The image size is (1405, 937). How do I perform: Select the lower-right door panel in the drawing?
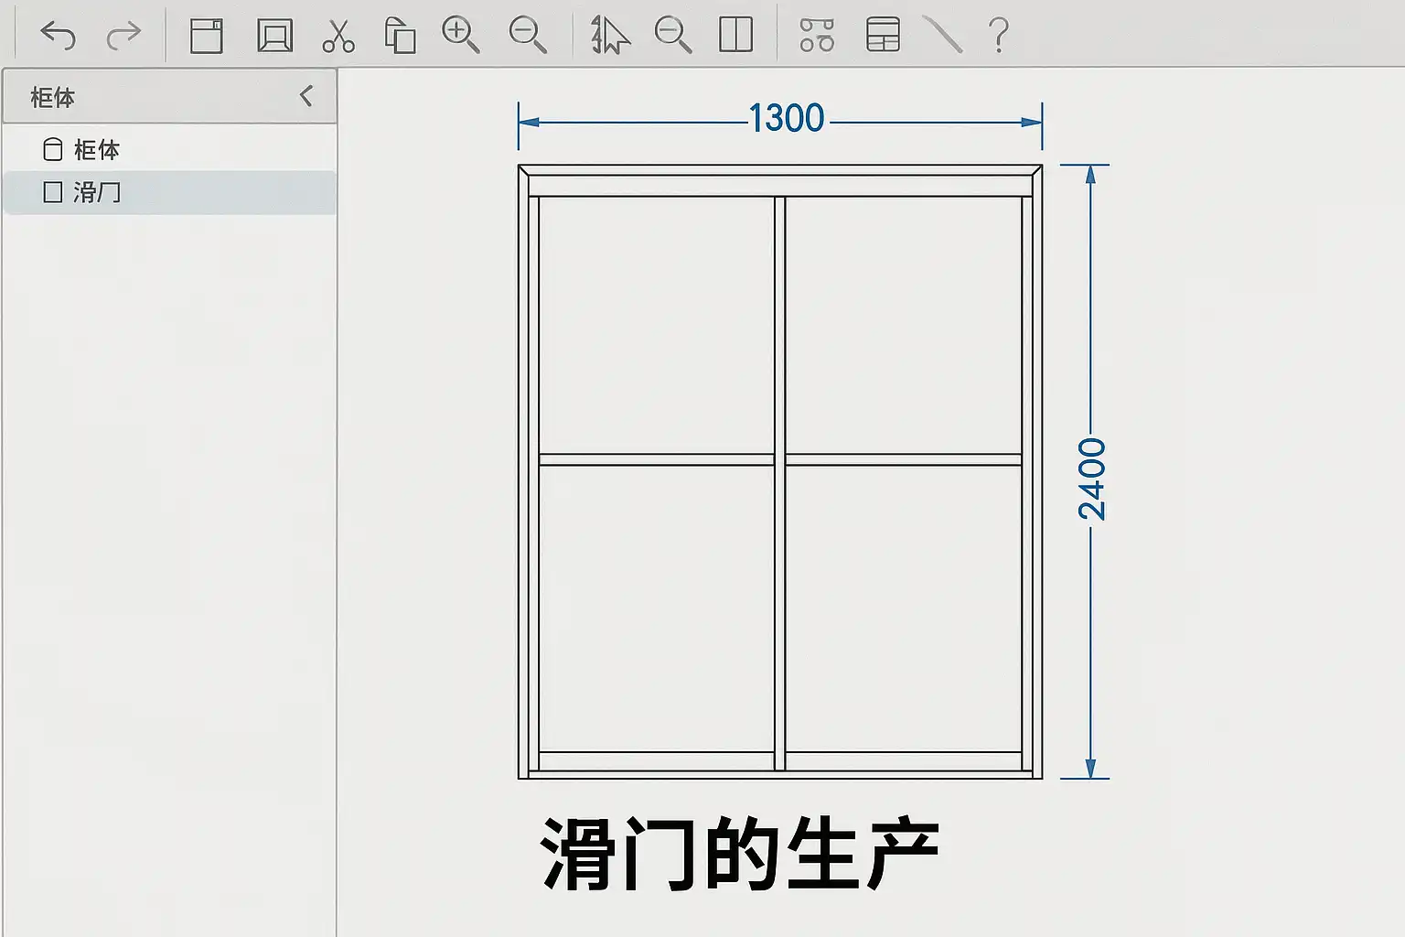point(904,609)
